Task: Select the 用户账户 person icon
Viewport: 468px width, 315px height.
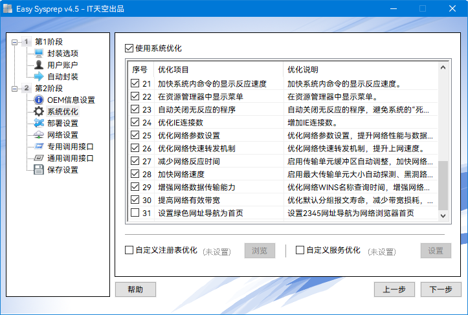Action: tap(39, 65)
